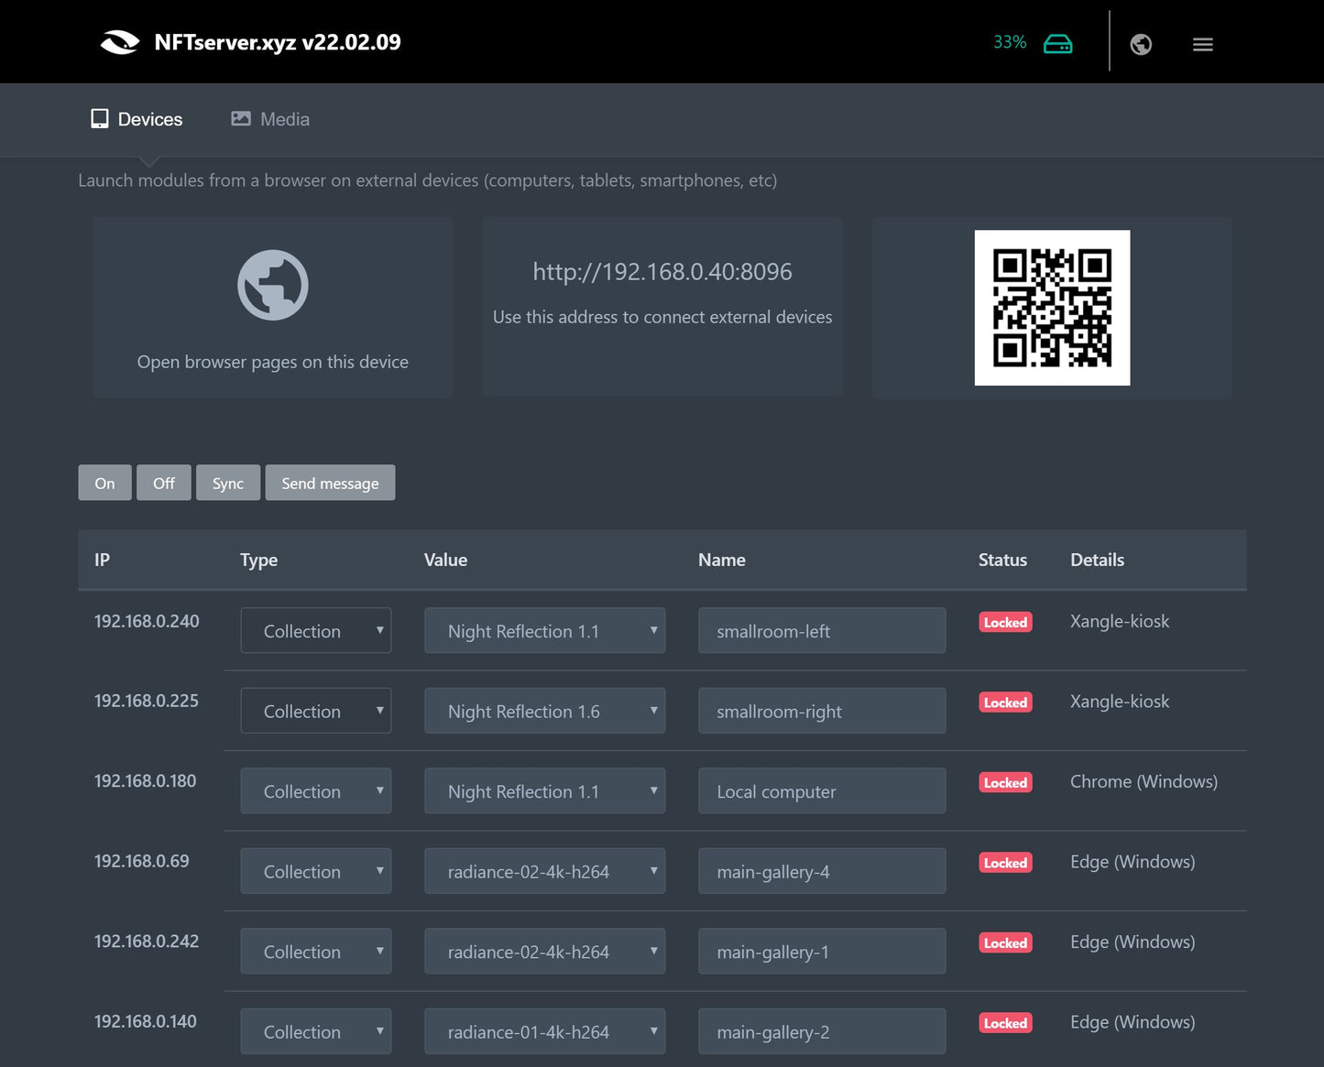Click the http://192.168.0.40:8096 address link

point(662,272)
